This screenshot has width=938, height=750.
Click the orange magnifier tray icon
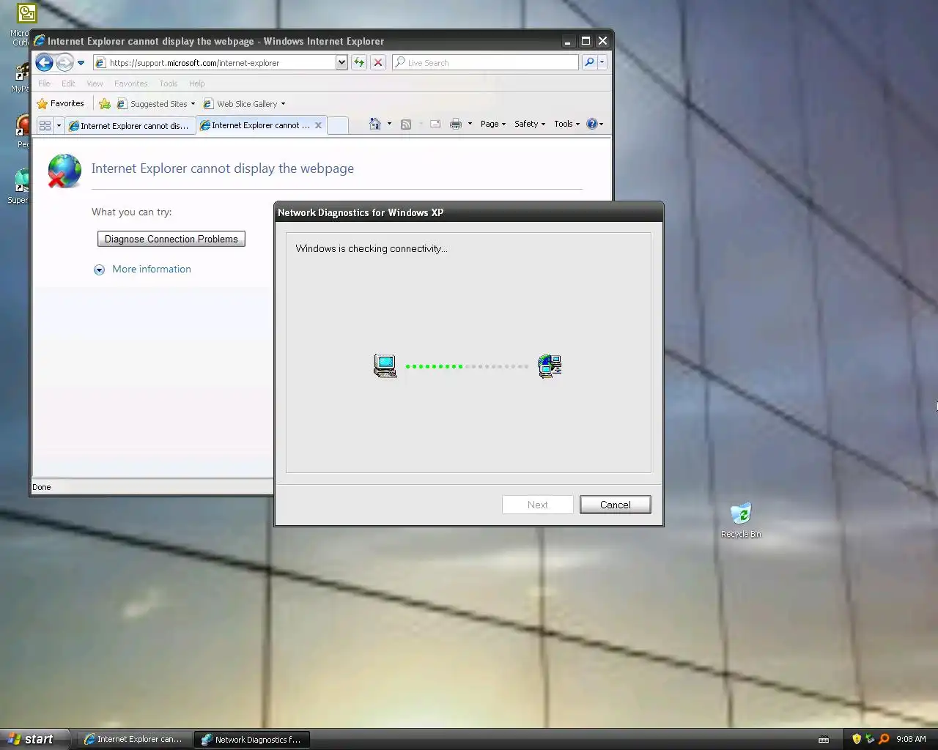pyautogui.click(x=884, y=739)
